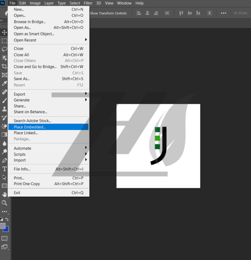Click the blue background color swatch
The height and width of the screenshot is (260, 251).
point(6,229)
